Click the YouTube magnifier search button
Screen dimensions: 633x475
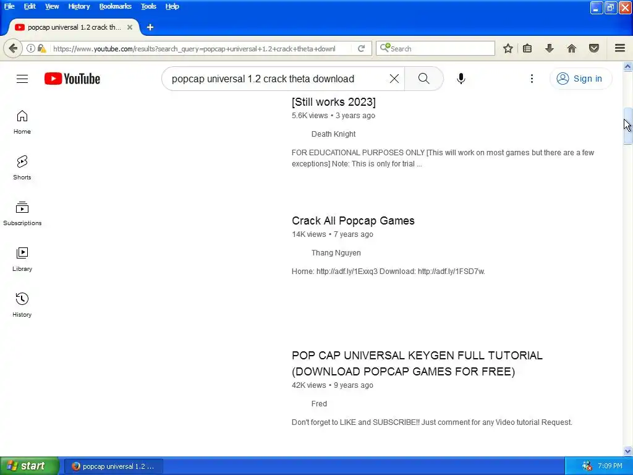coord(423,79)
